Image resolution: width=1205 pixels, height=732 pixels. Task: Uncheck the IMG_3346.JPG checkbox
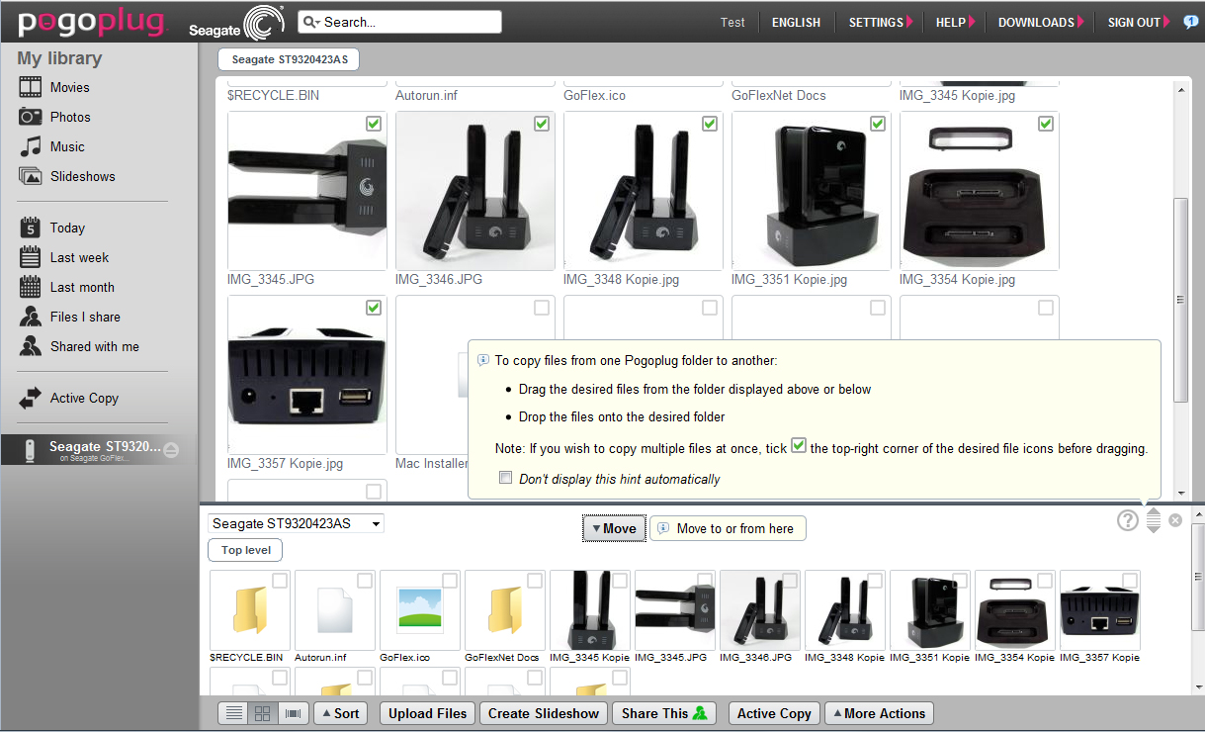tap(542, 124)
